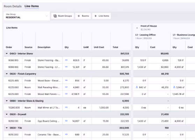Click Business Lounge quantity 1,045.76 sf
Viewport: 195px width, 140px height.
178,94
